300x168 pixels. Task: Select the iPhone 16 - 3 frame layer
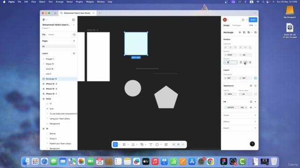tap(60, 84)
